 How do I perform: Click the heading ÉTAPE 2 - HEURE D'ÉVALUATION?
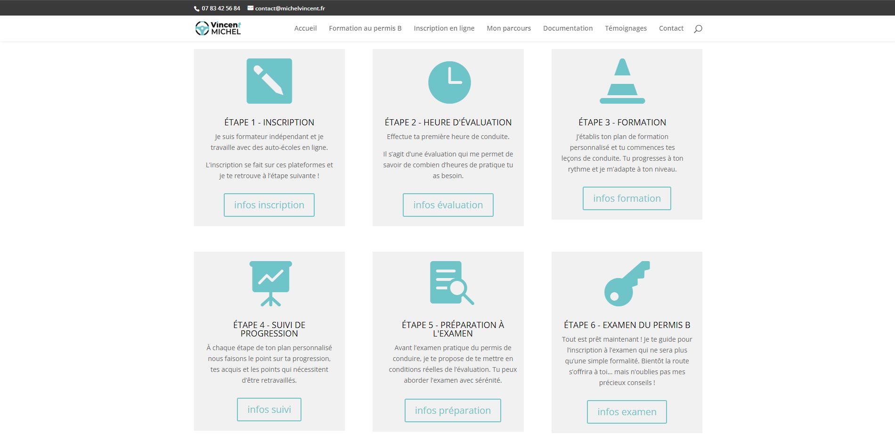[448, 123]
